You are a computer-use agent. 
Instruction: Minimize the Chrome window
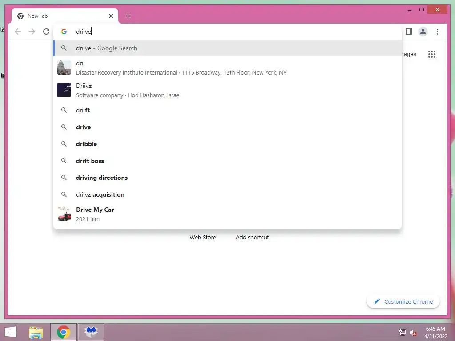[409, 10]
